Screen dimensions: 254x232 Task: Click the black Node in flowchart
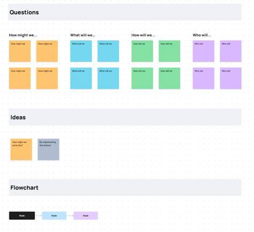point(22,215)
